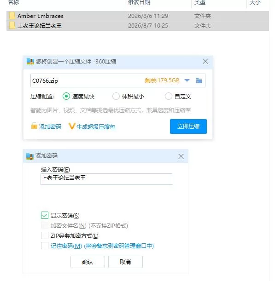Click the 立即压缩 button

point(188,126)
